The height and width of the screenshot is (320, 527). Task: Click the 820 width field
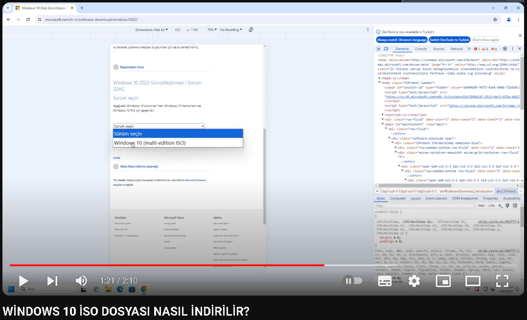[178, 30]
